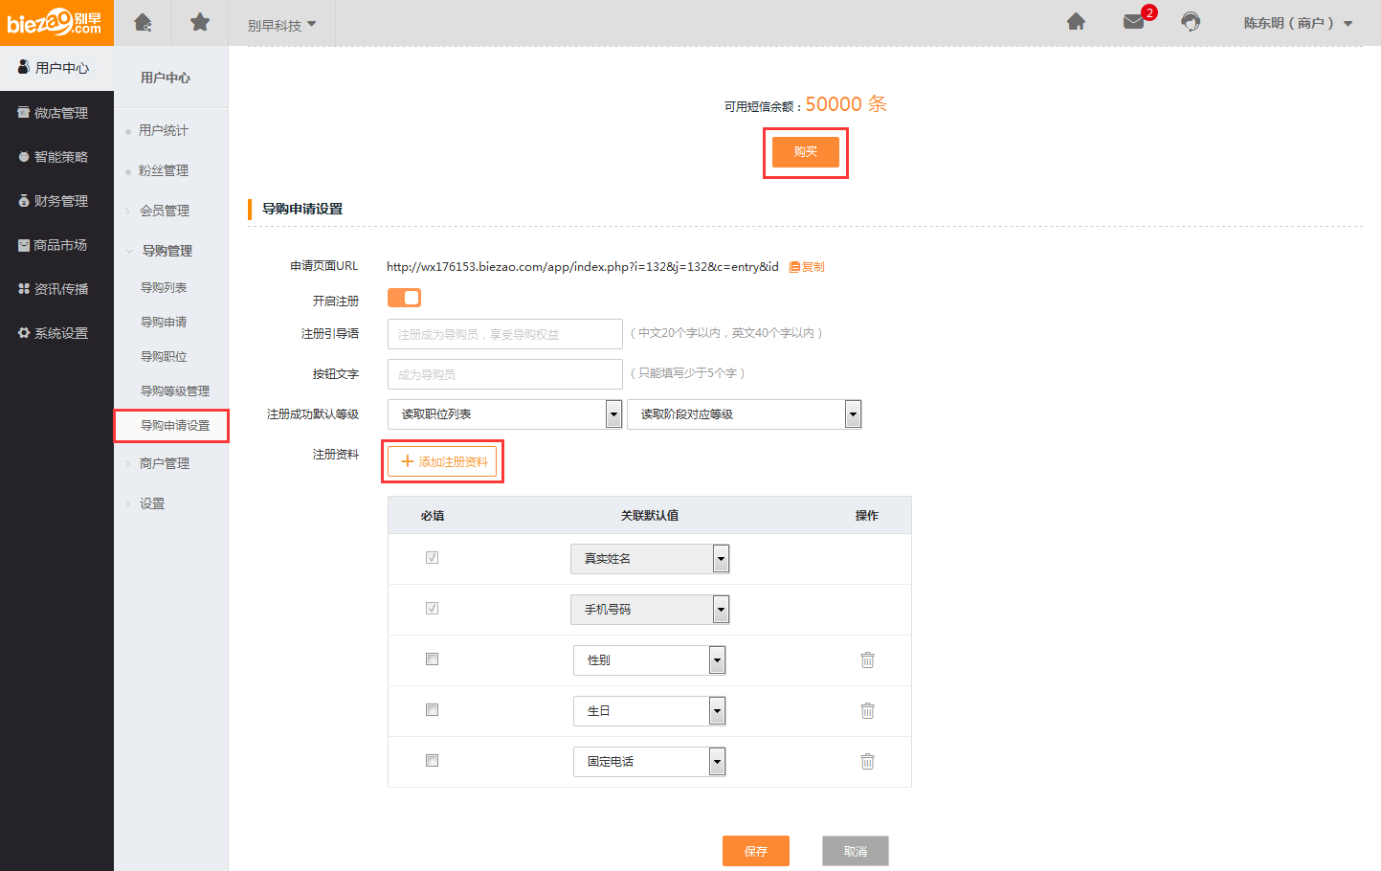Copy the application page URL via 复制
The image size is (1381, 871).
point(807,267)
